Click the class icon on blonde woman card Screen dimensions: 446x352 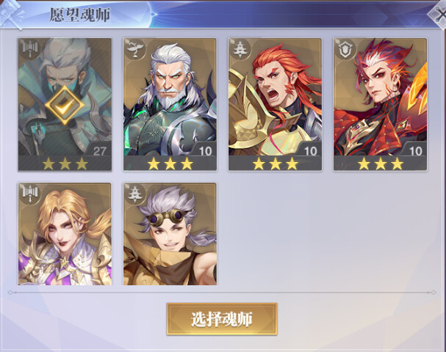click(x=29, y=194)
